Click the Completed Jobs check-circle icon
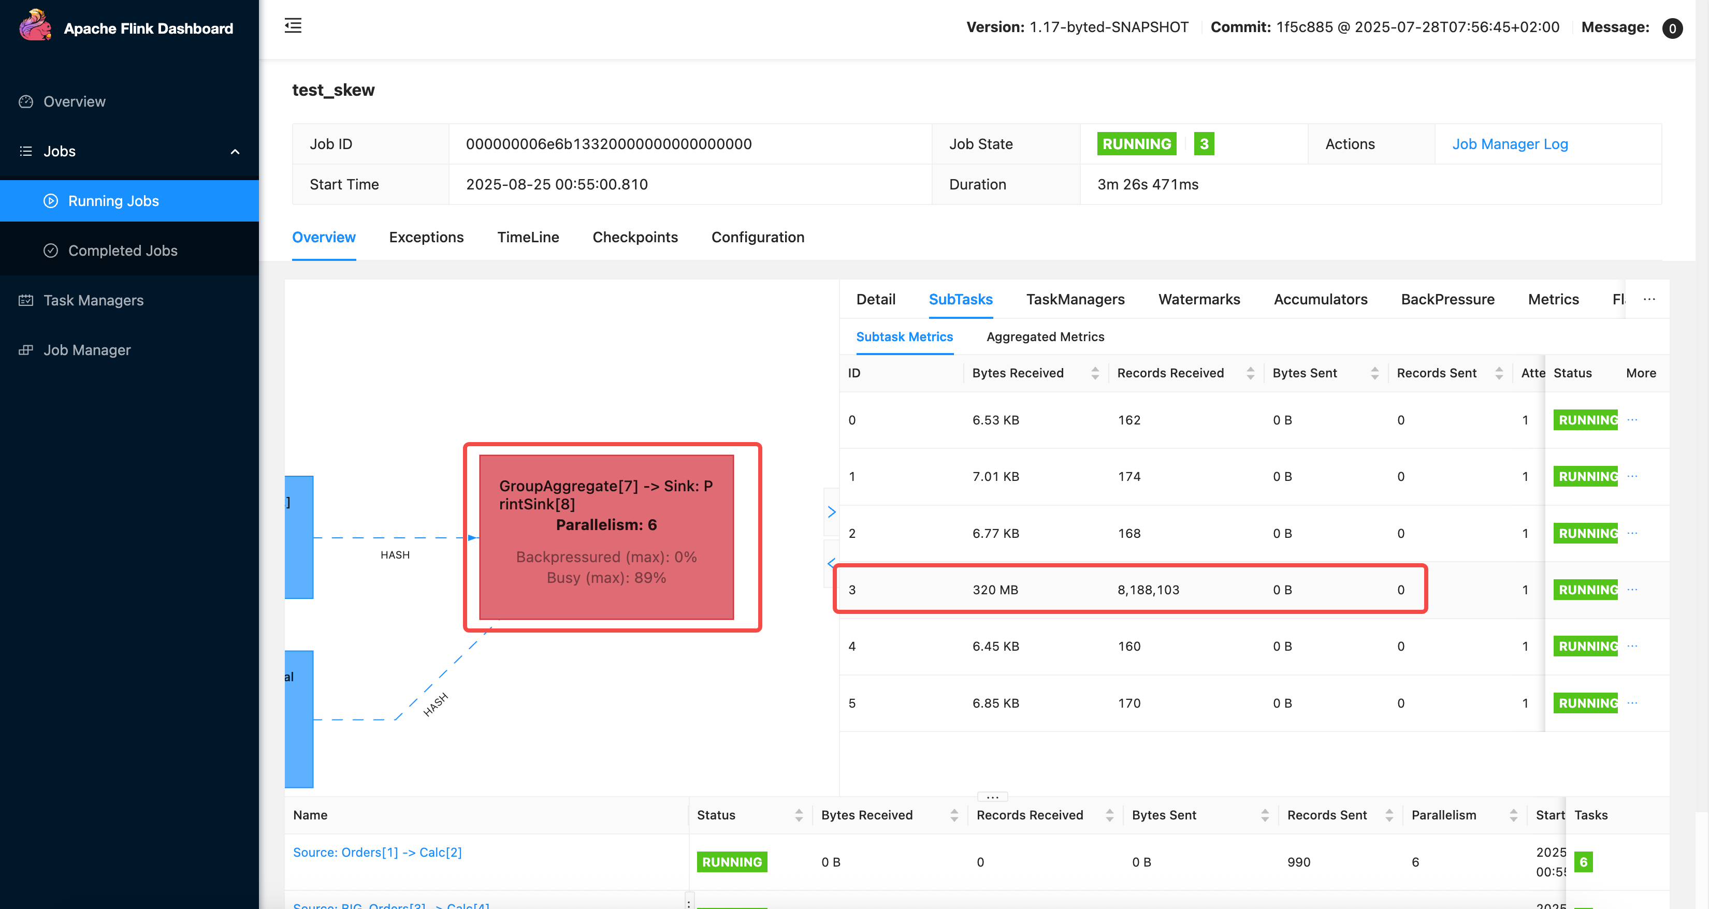 click(x=50, y=251)
